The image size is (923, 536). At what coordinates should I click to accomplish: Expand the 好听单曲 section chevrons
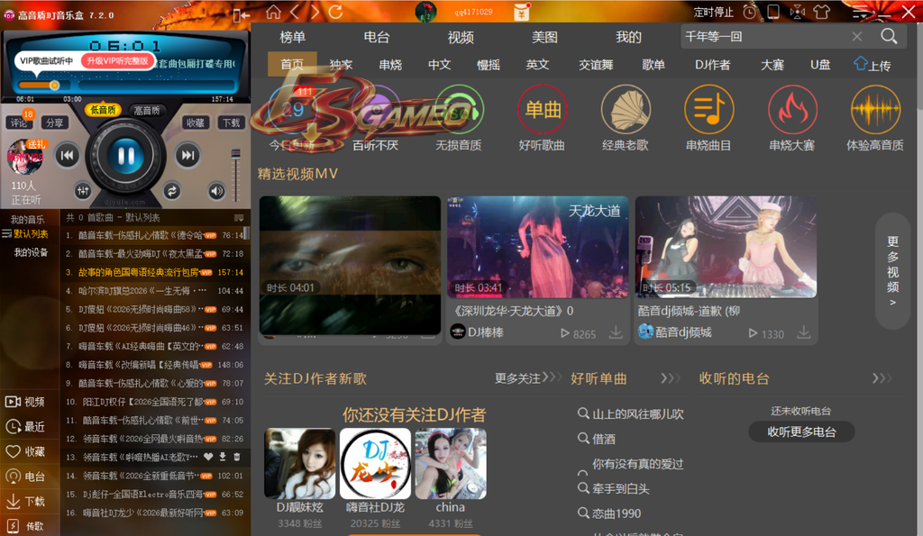671,377
